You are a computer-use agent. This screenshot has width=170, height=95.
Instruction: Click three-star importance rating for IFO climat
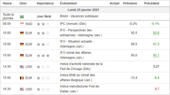point(43,56)
